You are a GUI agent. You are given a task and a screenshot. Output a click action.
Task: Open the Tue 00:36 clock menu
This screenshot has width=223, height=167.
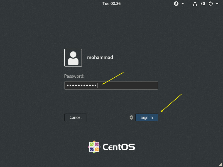click(111, 4)
